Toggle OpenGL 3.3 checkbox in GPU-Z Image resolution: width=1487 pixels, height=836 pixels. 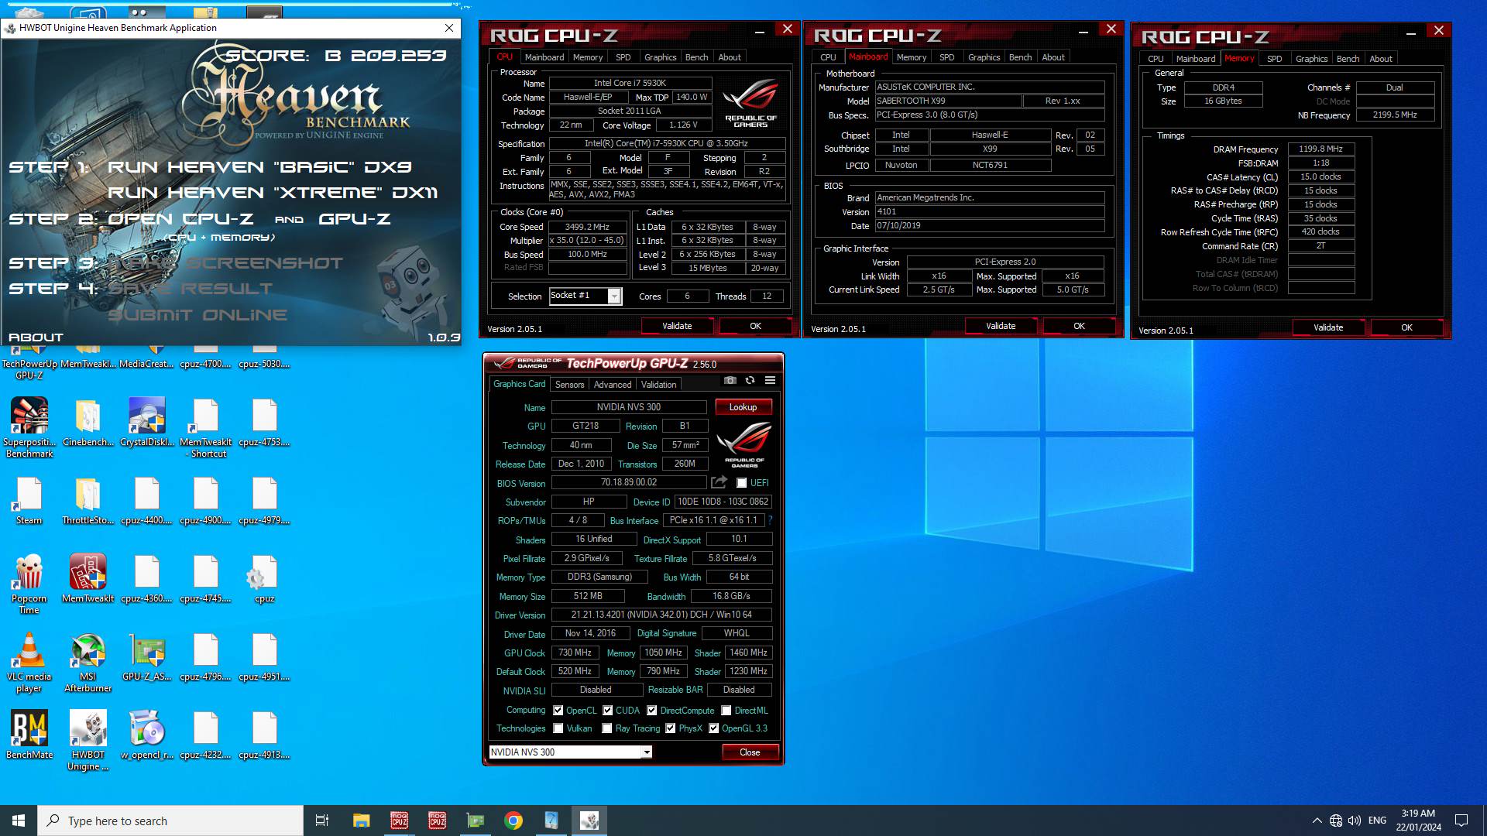click(x=713, y=728)
